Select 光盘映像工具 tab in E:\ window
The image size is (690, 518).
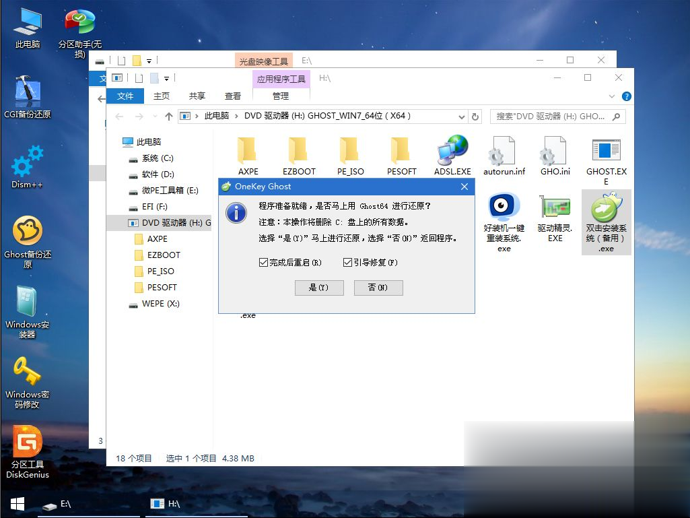[263, 62]
